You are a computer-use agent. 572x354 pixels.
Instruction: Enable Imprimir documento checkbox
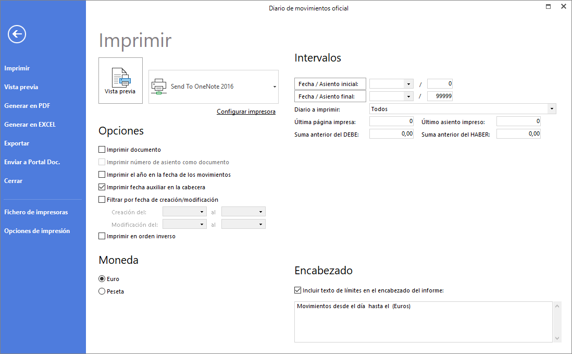tap(102, 150)
